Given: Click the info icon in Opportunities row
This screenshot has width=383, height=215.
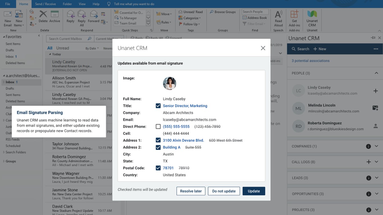Looking at the screenshot, I should 368,194.
